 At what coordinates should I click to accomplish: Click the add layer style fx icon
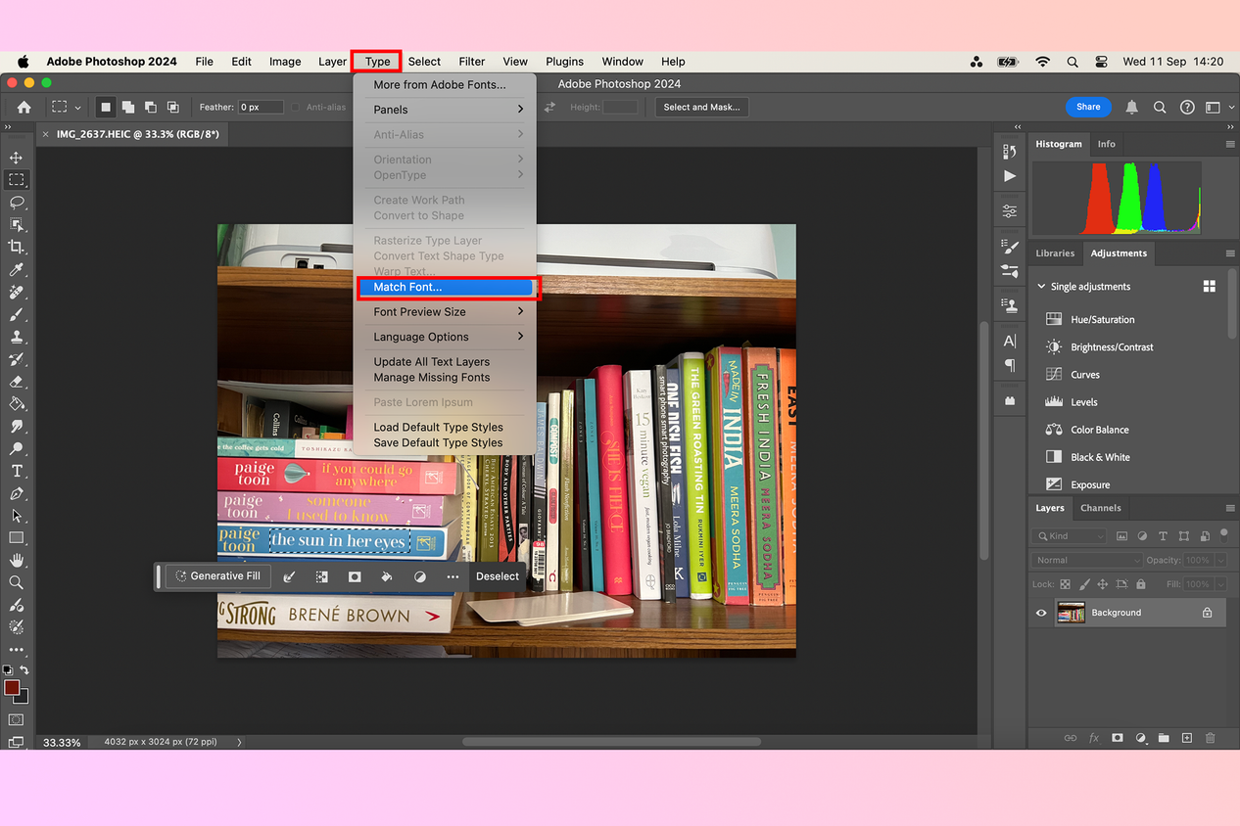(x=1094, y=738)
